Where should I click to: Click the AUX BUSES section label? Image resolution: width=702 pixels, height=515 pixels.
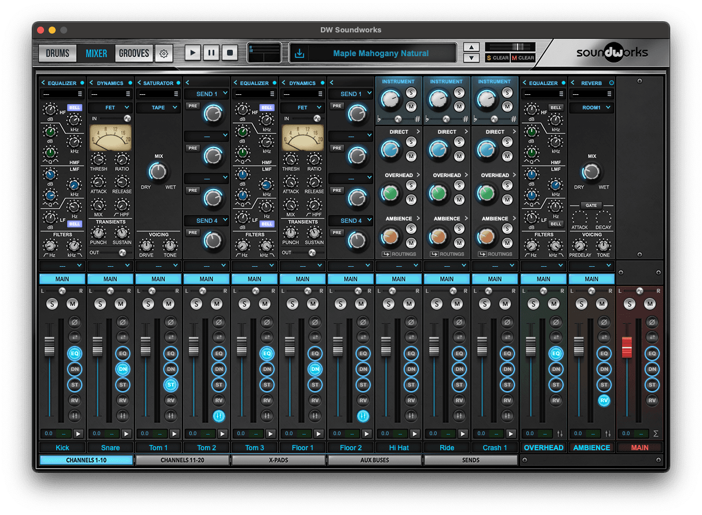[374, 460]
